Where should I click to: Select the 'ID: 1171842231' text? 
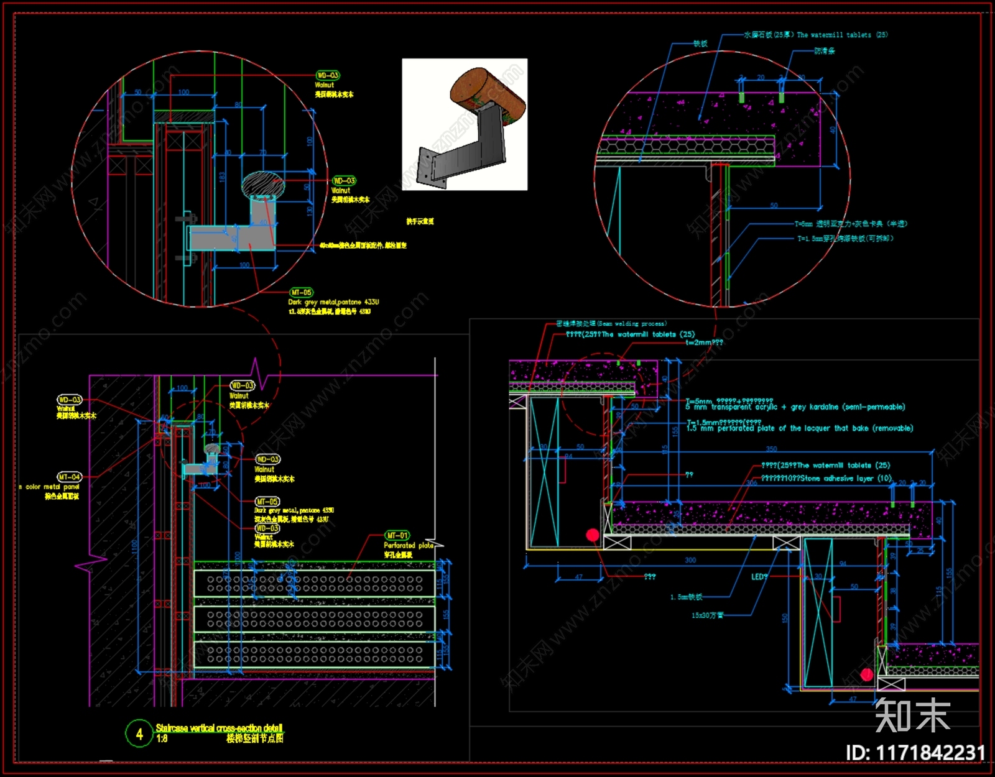coord(915,753)
